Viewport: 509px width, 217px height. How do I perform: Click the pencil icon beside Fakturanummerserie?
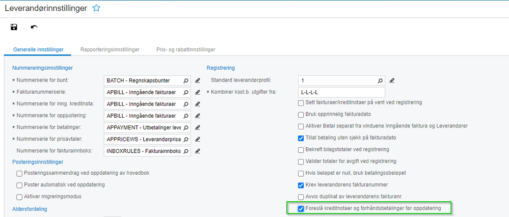pyautogui.click(x=197, y=92)
